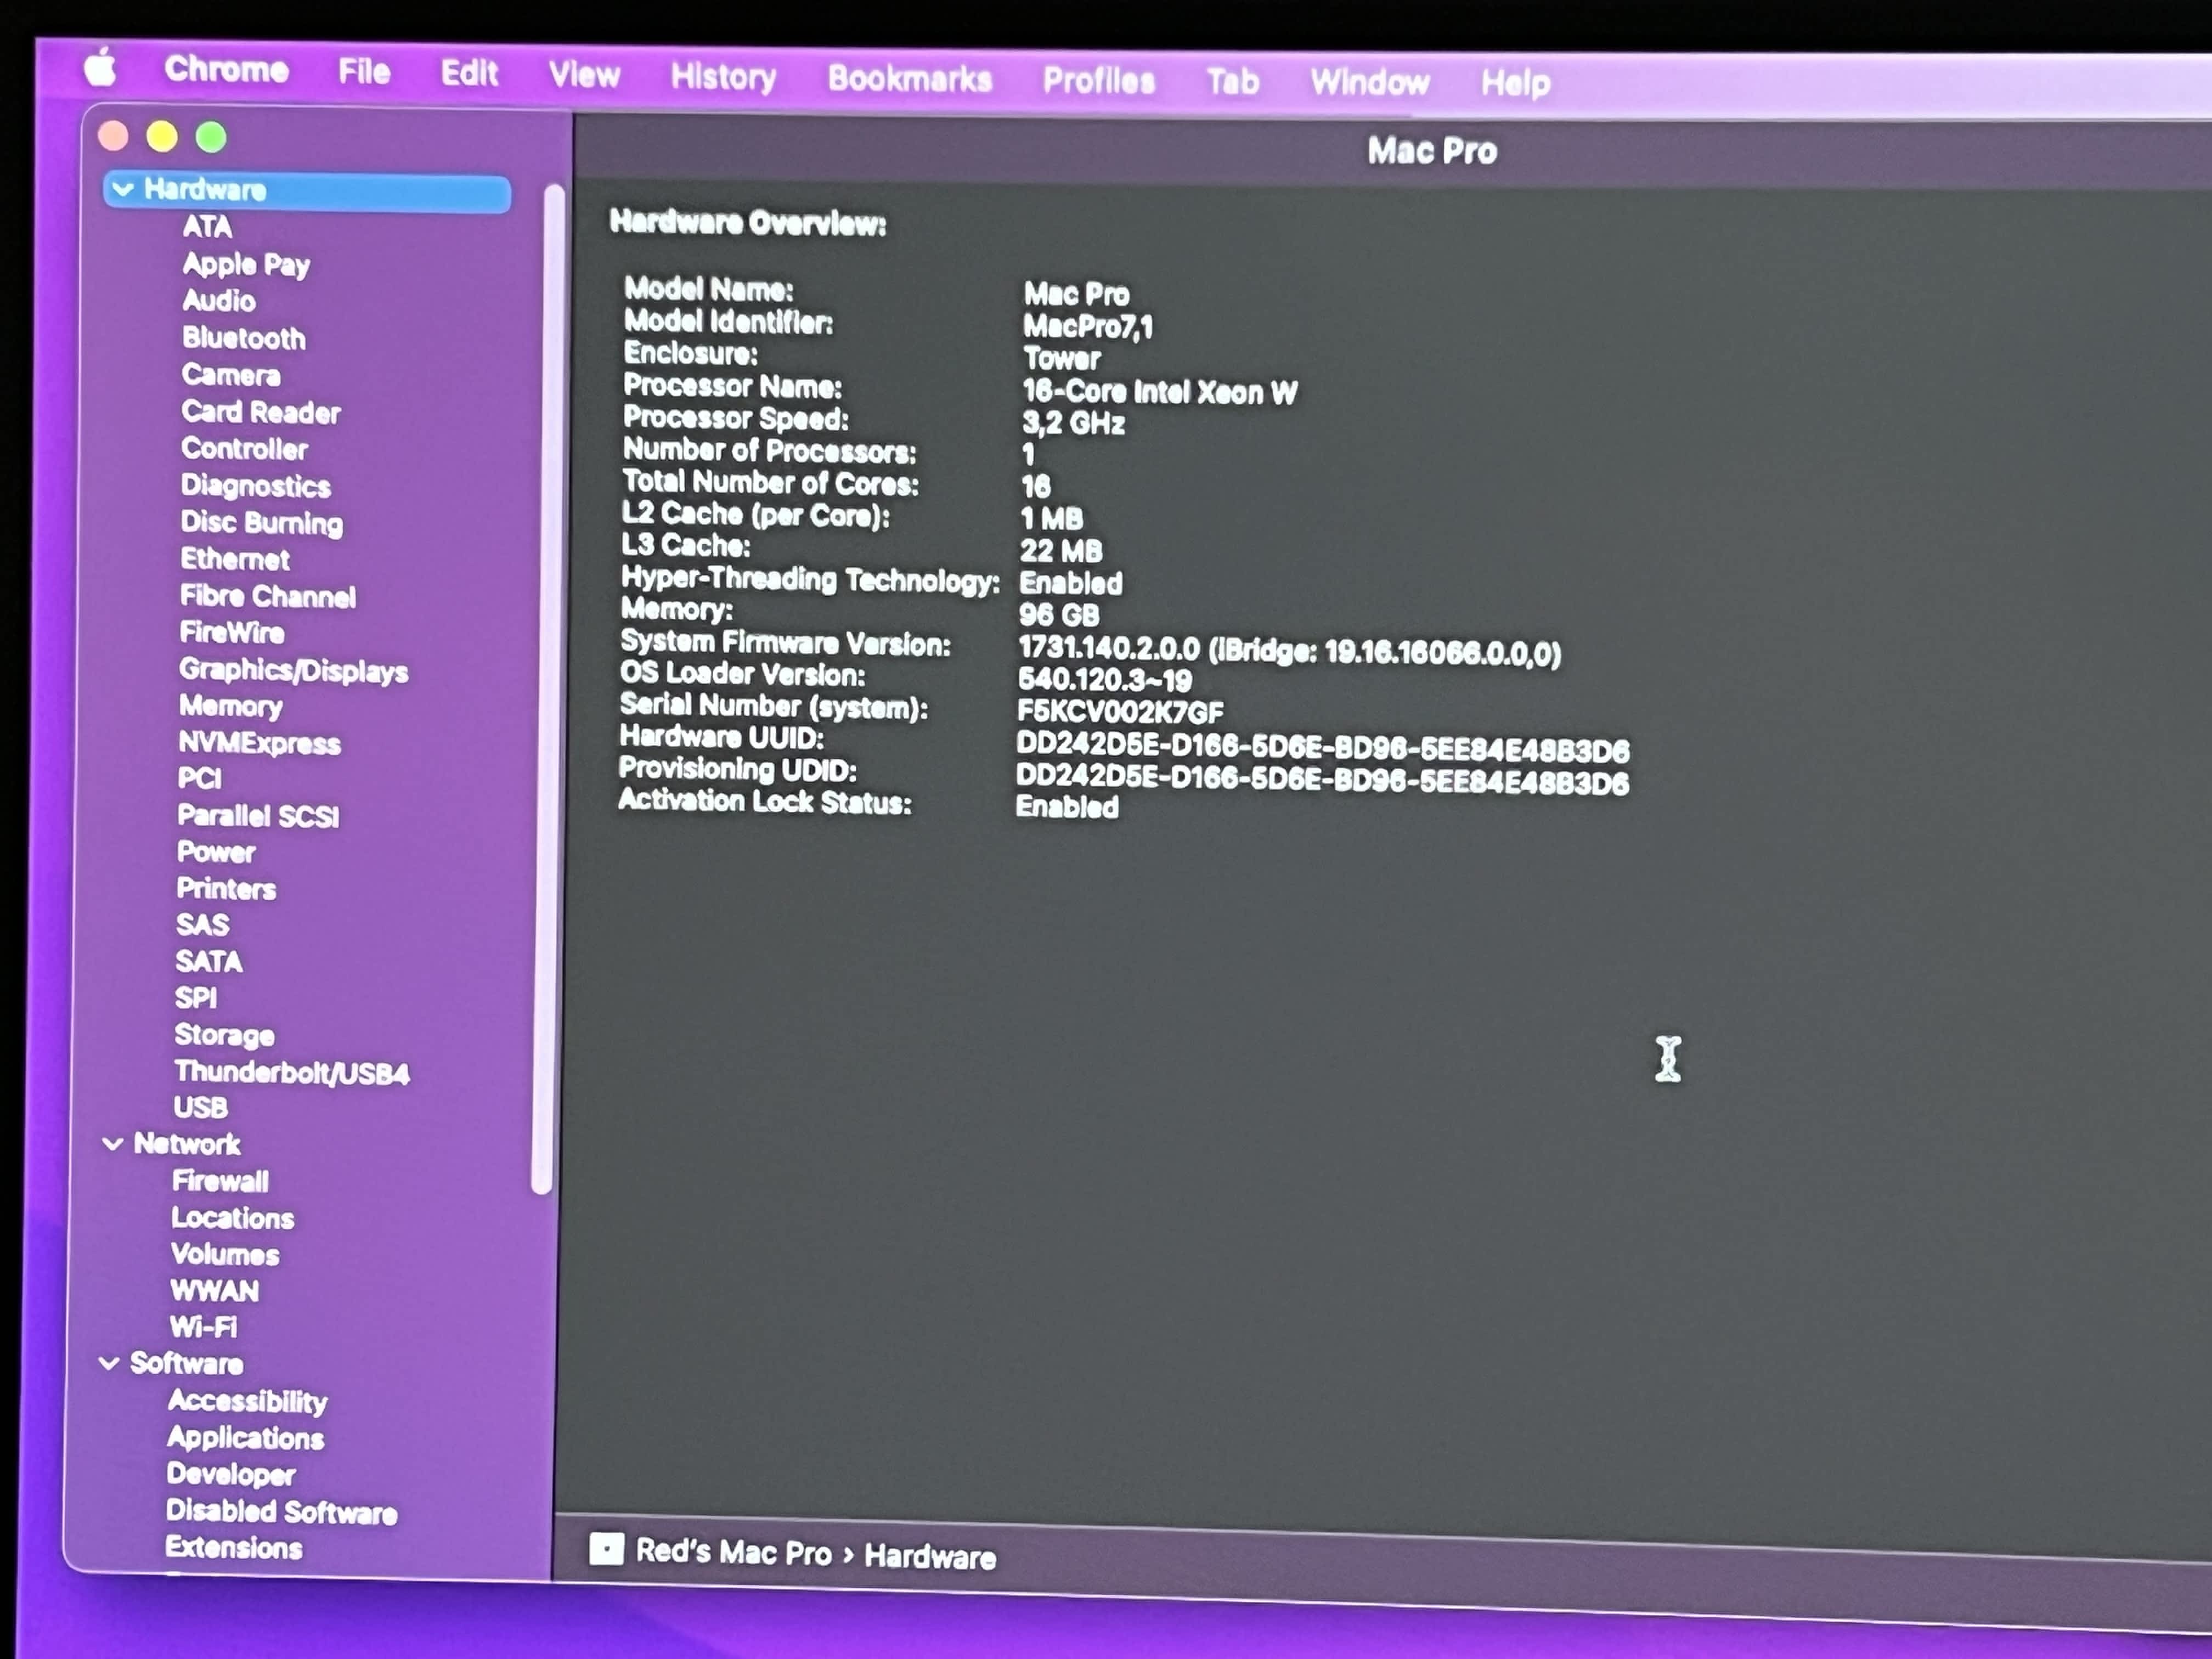Collapse the Hardware section chevron
Image resolution: width=2212 pixels, height=1659 pixels.
(123, 189)
